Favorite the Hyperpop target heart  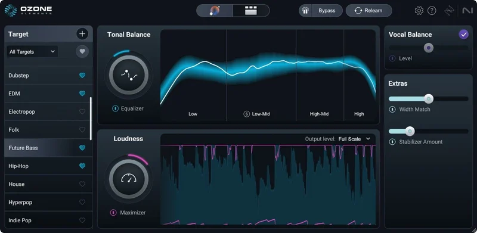click(x=82, y=202)
